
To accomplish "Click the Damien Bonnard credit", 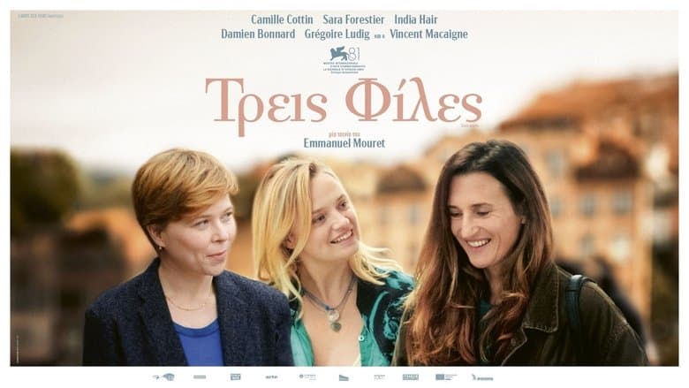I will [258, 34].
